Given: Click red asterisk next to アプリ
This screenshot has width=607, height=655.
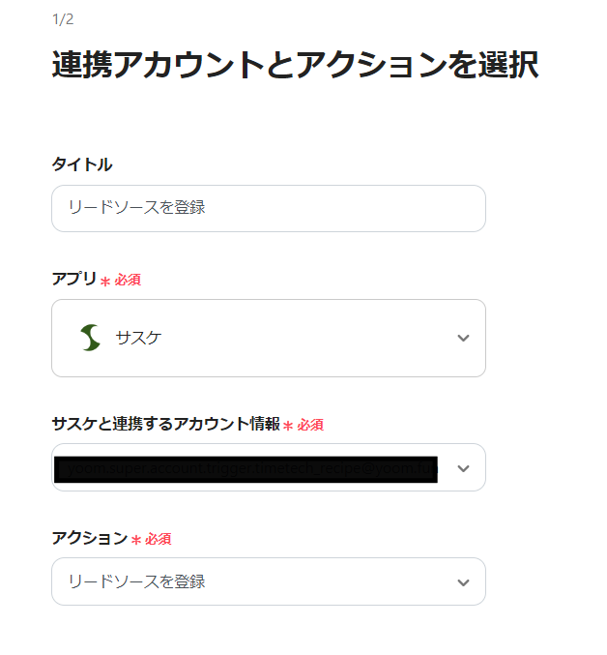Looking at the screenshot, I should 105,281.
